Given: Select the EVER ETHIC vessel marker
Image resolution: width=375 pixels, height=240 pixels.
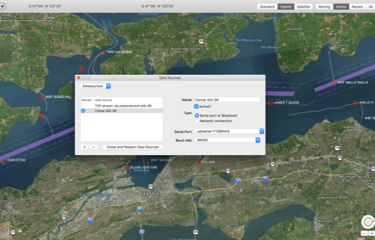Looking at the screenshot, I should pos(4,160).
